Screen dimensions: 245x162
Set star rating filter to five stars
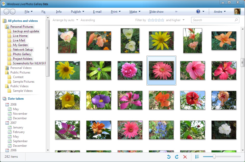point(163,20)
